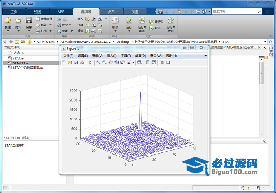Screen dimensions: 276x193
Task: Open the 插入(I) menu in Figure 1
Action: click(x=112, y=56)
